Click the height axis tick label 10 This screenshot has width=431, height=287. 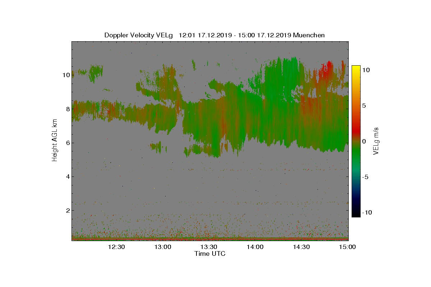pos(66,75)
